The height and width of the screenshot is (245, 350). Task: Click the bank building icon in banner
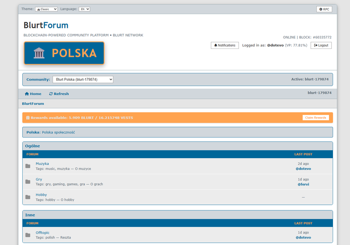pyautogui.click(x=39, y=53)
